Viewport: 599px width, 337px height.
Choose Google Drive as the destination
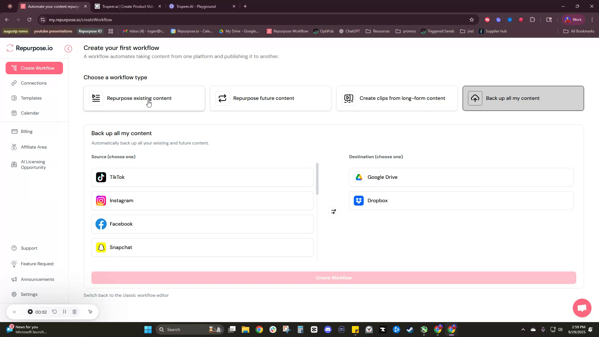pos(460,177)
